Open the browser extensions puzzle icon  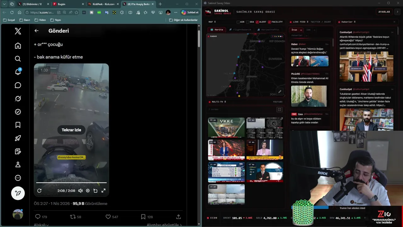click(122, 12)
